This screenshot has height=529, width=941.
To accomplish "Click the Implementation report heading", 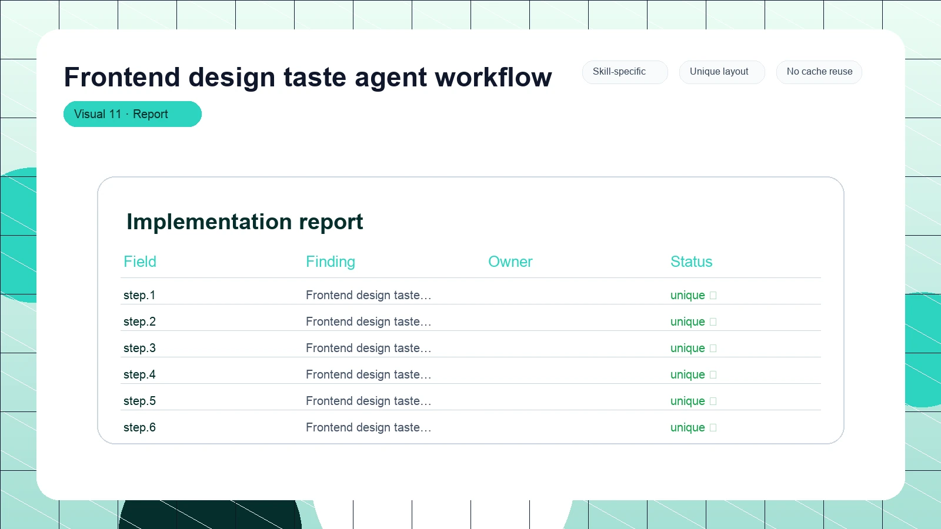I will [245, 222].
